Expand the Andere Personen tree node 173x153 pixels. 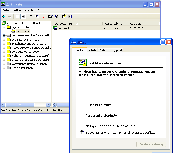pyautogui.click(x=4, y=68)
